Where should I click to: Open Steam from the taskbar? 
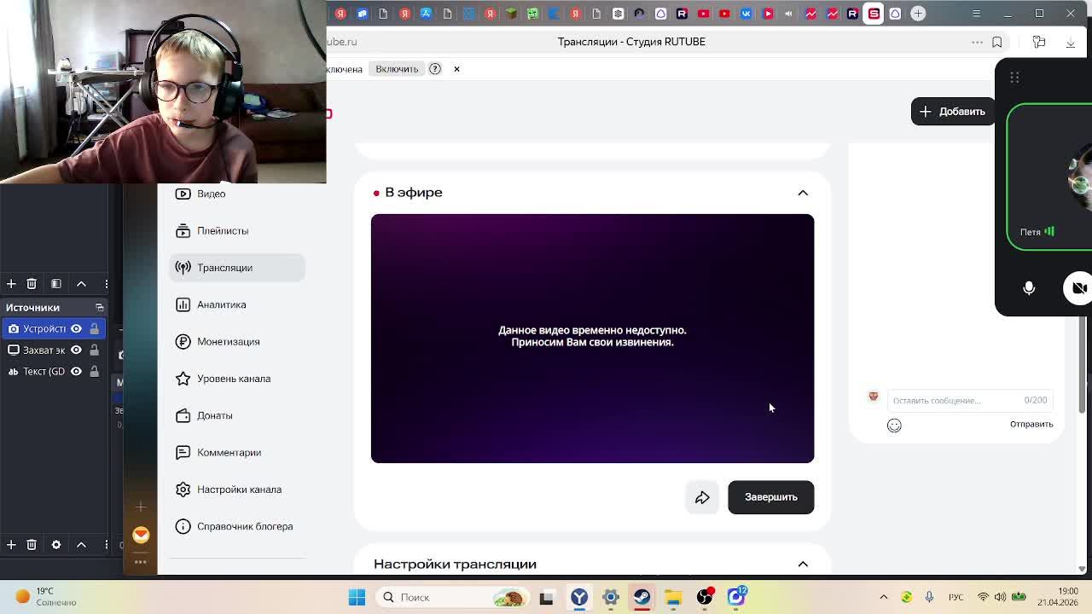[x=642, y=598]
